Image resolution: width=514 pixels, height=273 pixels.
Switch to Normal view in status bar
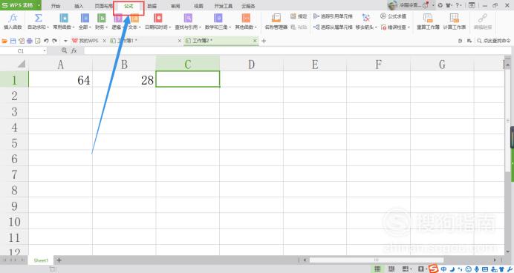click(377, 269)
